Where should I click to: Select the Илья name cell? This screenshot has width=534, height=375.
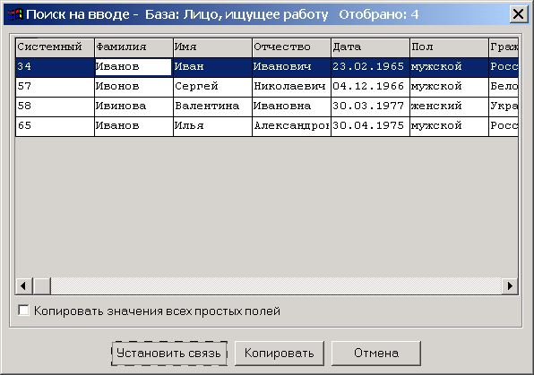point(212,126)
